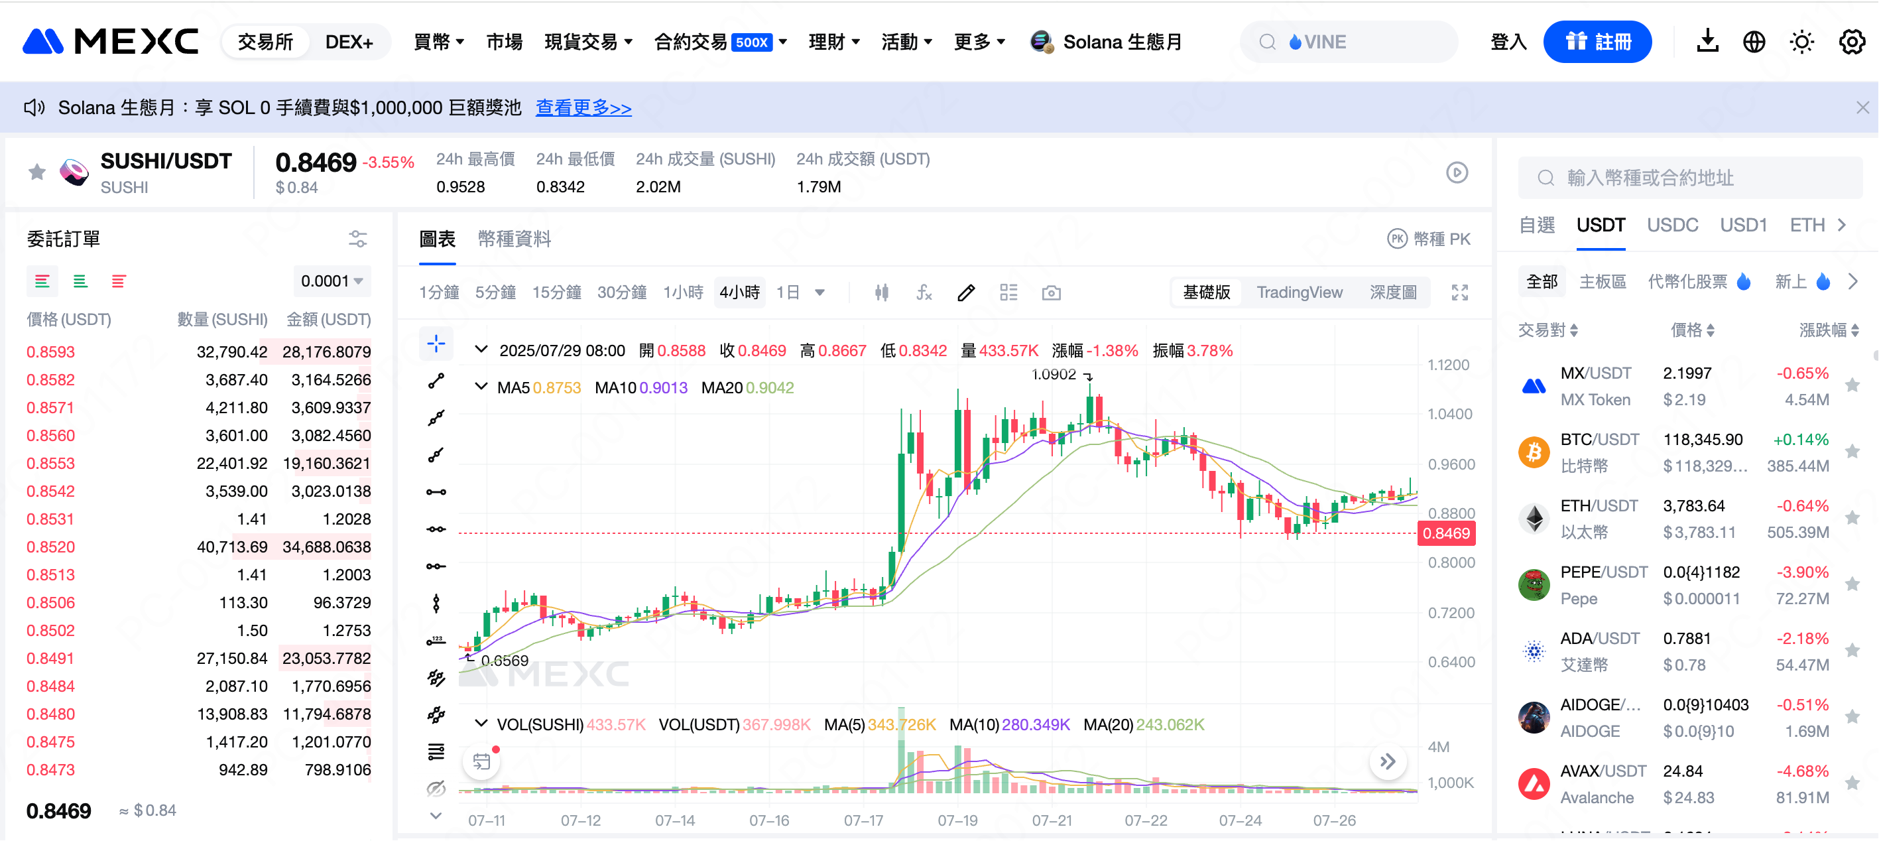Switch to 深度圖 depth chart
The height and width of the screenshot is (841, 1879).
click(1393, 292)
